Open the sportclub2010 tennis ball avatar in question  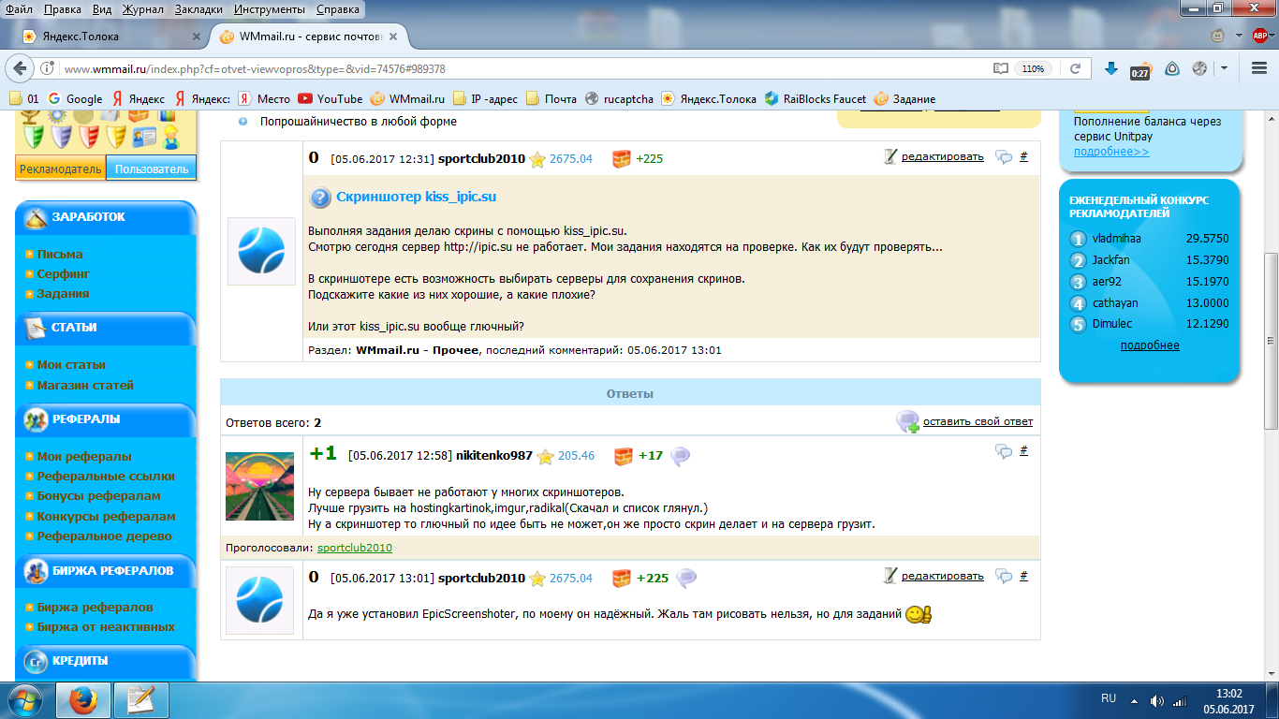tap(261, 251)
